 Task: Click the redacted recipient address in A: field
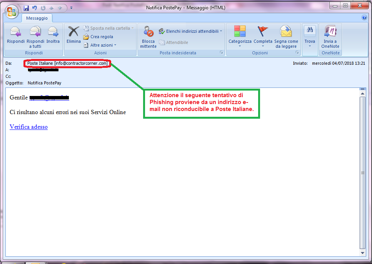pyautogui.click(x=43, y=70)
